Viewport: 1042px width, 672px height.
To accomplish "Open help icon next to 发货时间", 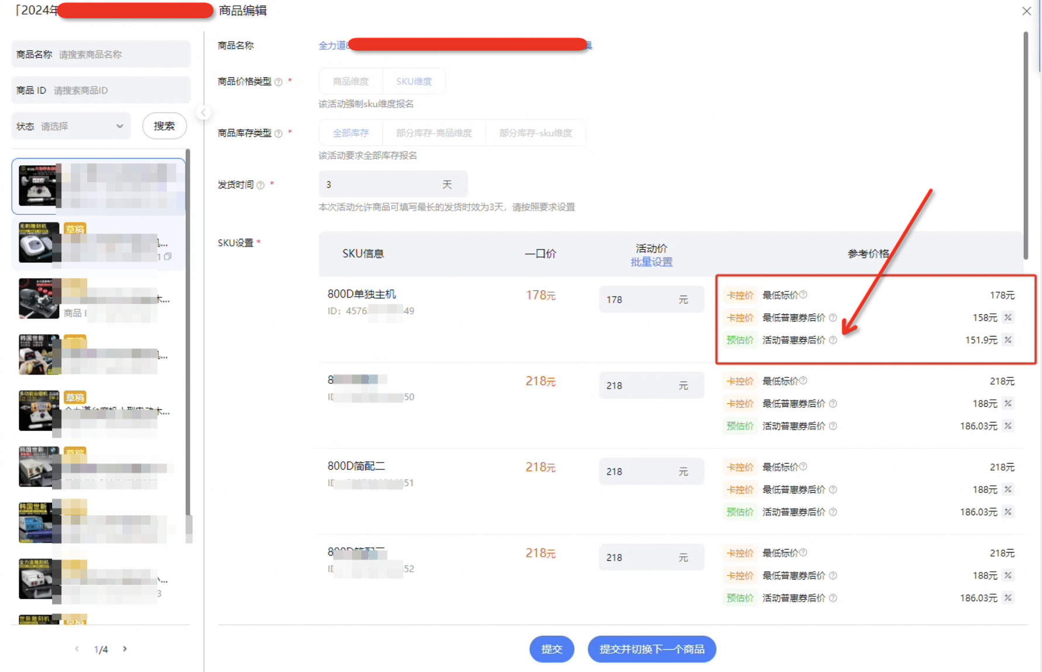I will (260, 185).
